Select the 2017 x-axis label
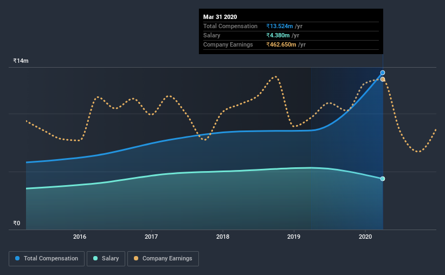The height and width of the screenshot is (275, 445). click(x=151, y=237)
